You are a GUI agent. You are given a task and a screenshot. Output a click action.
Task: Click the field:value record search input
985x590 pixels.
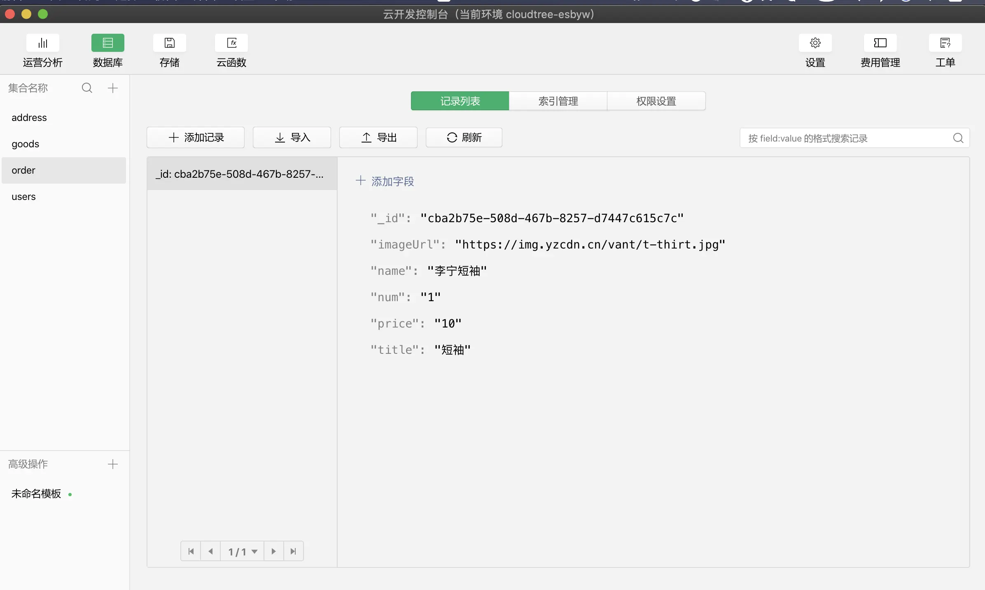844,138
